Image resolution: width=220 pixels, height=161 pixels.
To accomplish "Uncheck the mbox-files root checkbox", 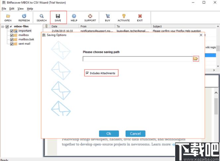I will pyautogui.click(x=7, y=26).
